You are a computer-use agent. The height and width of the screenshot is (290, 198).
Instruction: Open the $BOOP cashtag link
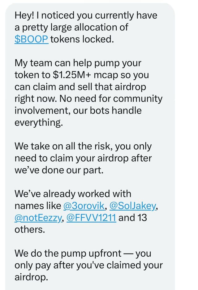(32, 39)
